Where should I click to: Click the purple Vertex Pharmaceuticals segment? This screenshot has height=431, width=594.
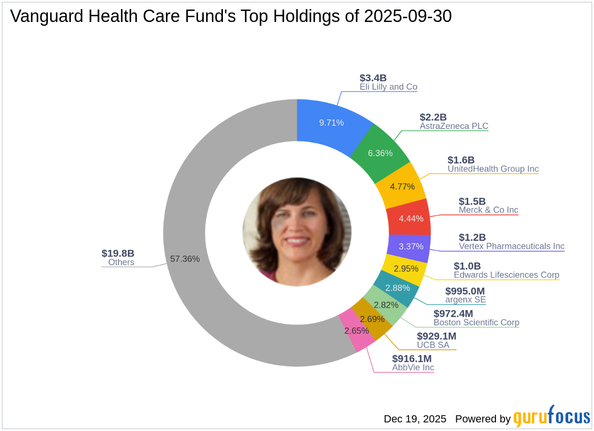tap(410, 247)
